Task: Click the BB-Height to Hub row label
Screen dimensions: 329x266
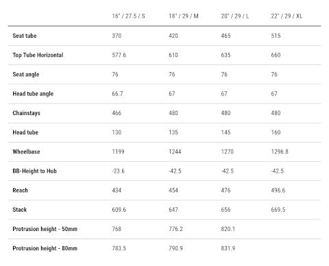Action: [34, 171]
